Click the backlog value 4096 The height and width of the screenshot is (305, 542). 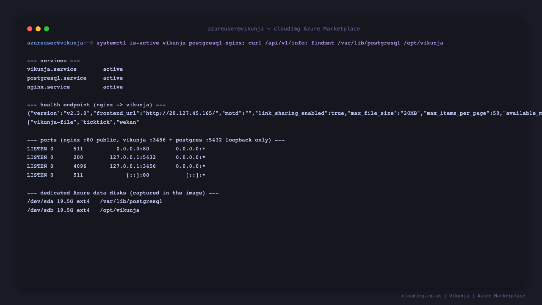point(80,166)
